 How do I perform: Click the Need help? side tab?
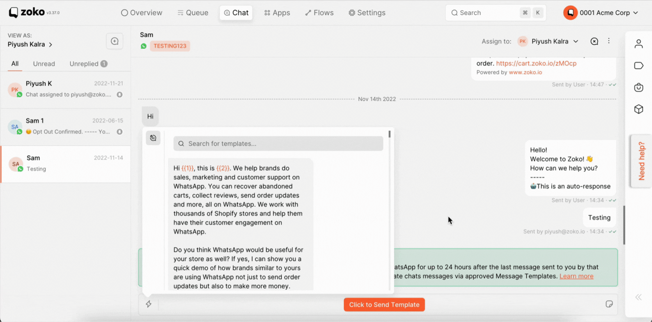click(641, 161)
